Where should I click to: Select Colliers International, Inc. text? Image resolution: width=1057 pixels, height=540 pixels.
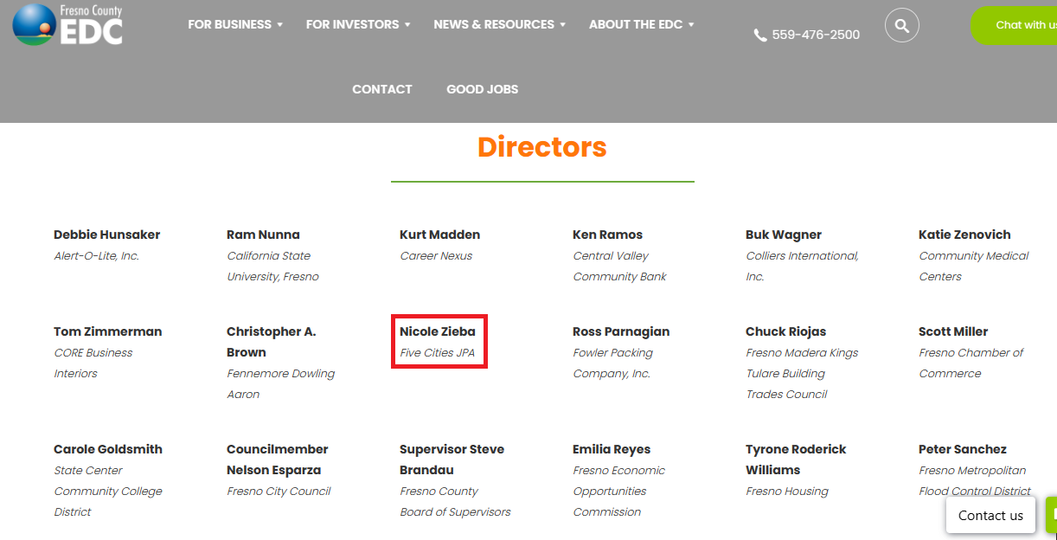[803, 266]
